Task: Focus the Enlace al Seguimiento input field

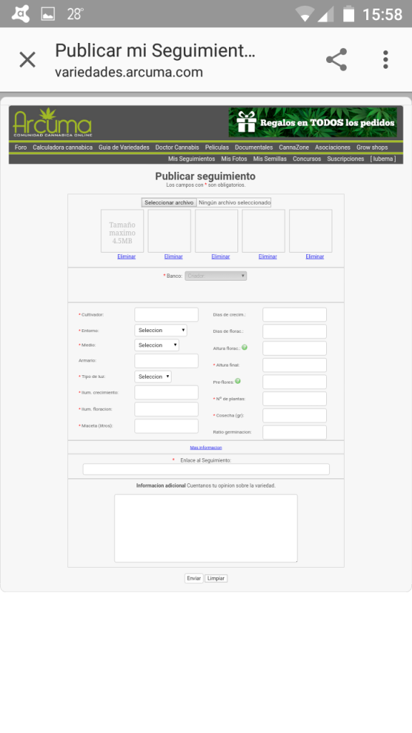Action: click(206, 469)
